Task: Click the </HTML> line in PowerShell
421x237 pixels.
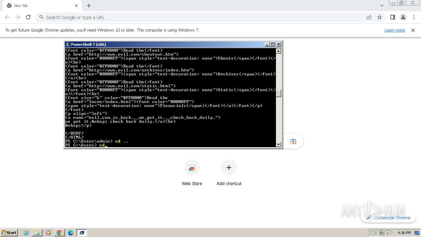Action: coord(74,137)
